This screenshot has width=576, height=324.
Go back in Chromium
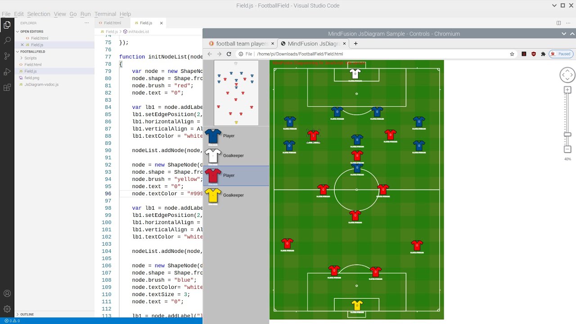(x=210, y=54)
